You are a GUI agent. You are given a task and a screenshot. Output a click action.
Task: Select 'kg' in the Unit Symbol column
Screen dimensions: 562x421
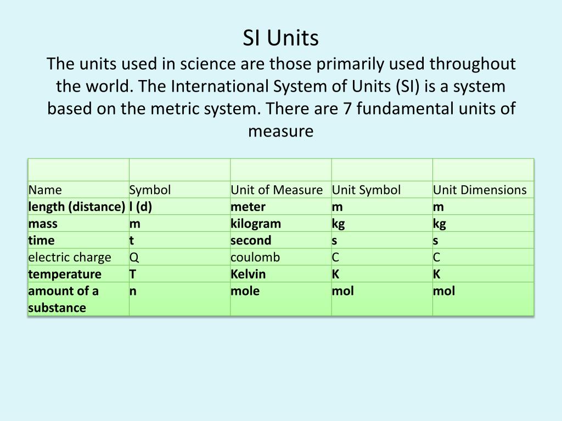click(382, 224)
